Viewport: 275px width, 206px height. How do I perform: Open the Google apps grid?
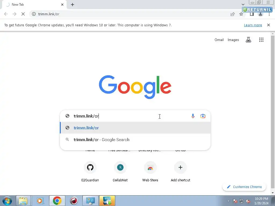(x=261, y=40)
